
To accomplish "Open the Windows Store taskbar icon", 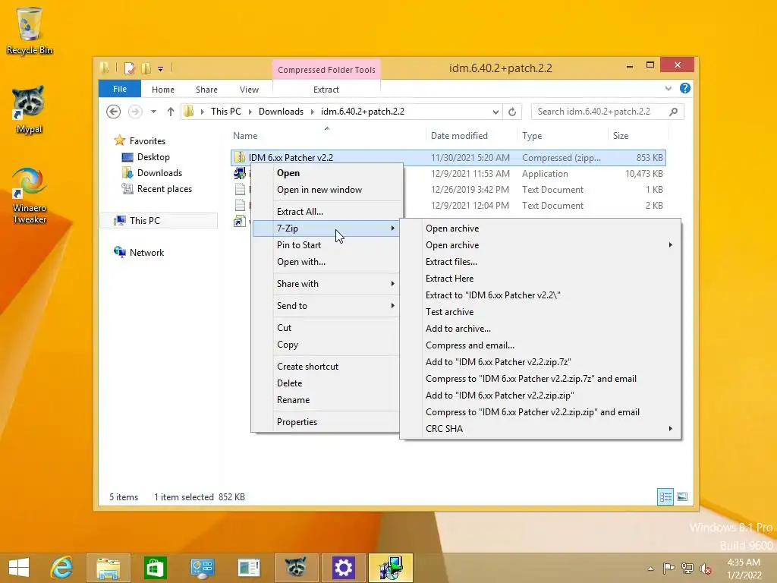I will tap(155, 568).
